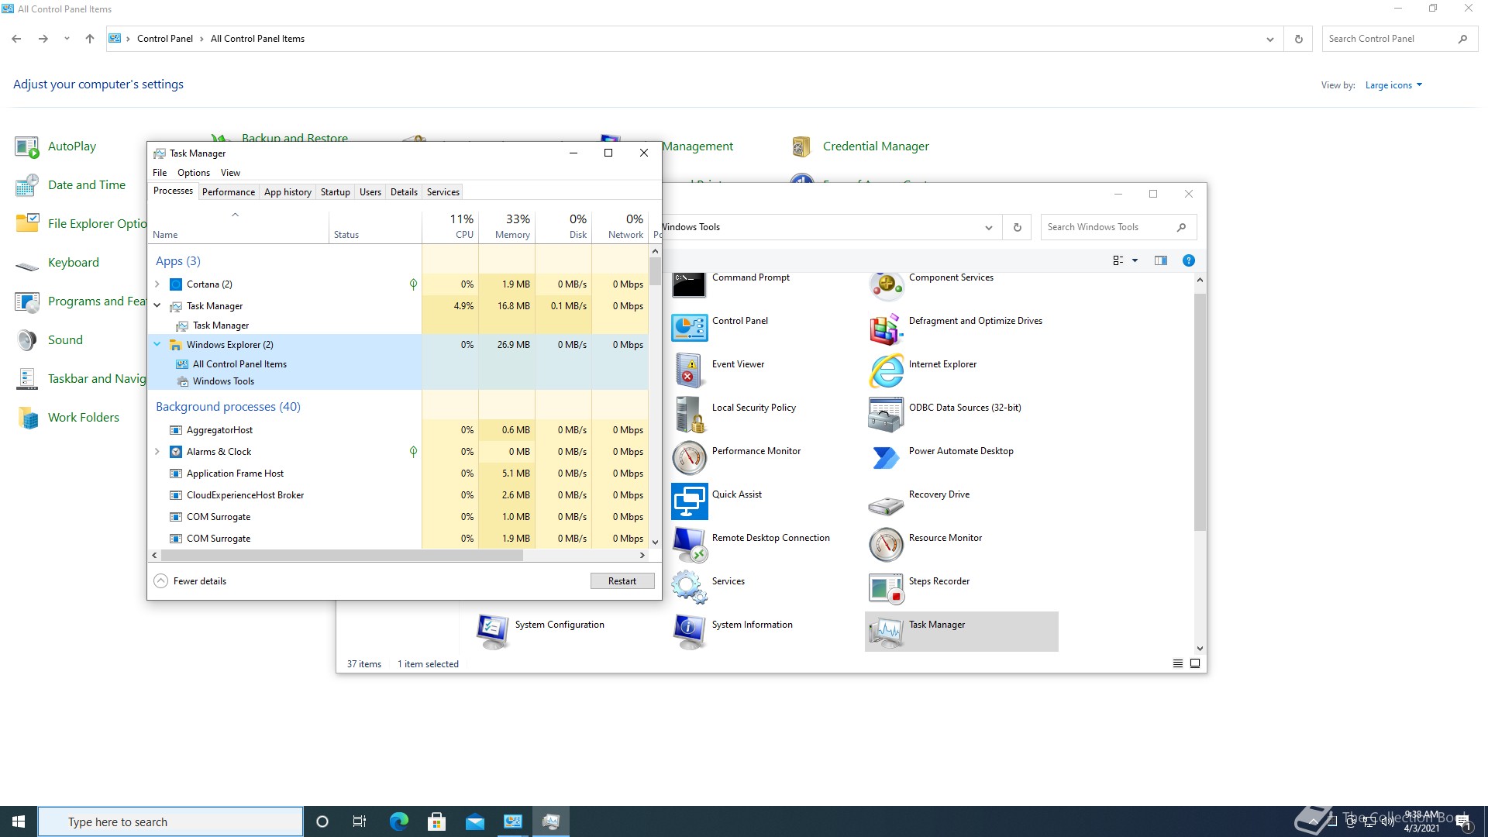1488x837 pixels.
Task: Open Windows Tools address bar dropdown
Action: click(988, 228)
